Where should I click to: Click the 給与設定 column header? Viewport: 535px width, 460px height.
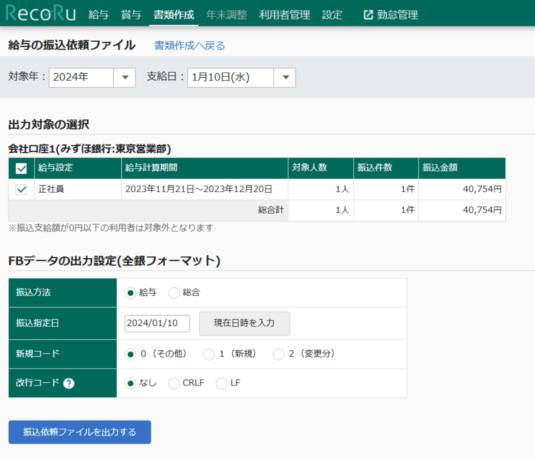pyautogui.click(x=78, y=168)
